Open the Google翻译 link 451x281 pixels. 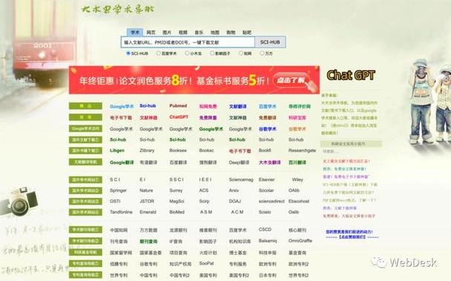pyautogui.click(x=122, y=162)
